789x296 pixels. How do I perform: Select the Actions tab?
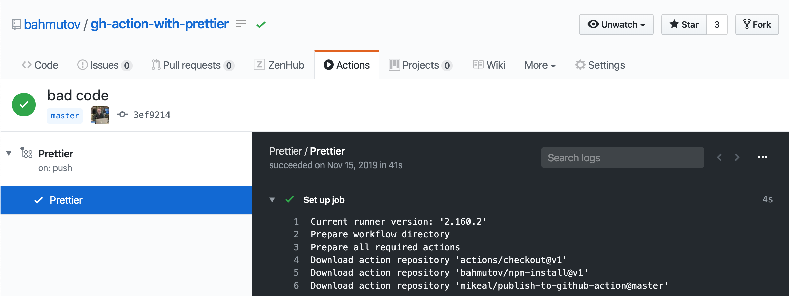point(347,65)
